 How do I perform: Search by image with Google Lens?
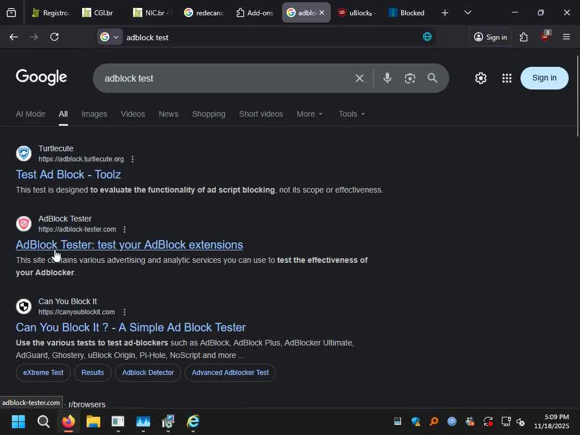click(x=410, y=78)
